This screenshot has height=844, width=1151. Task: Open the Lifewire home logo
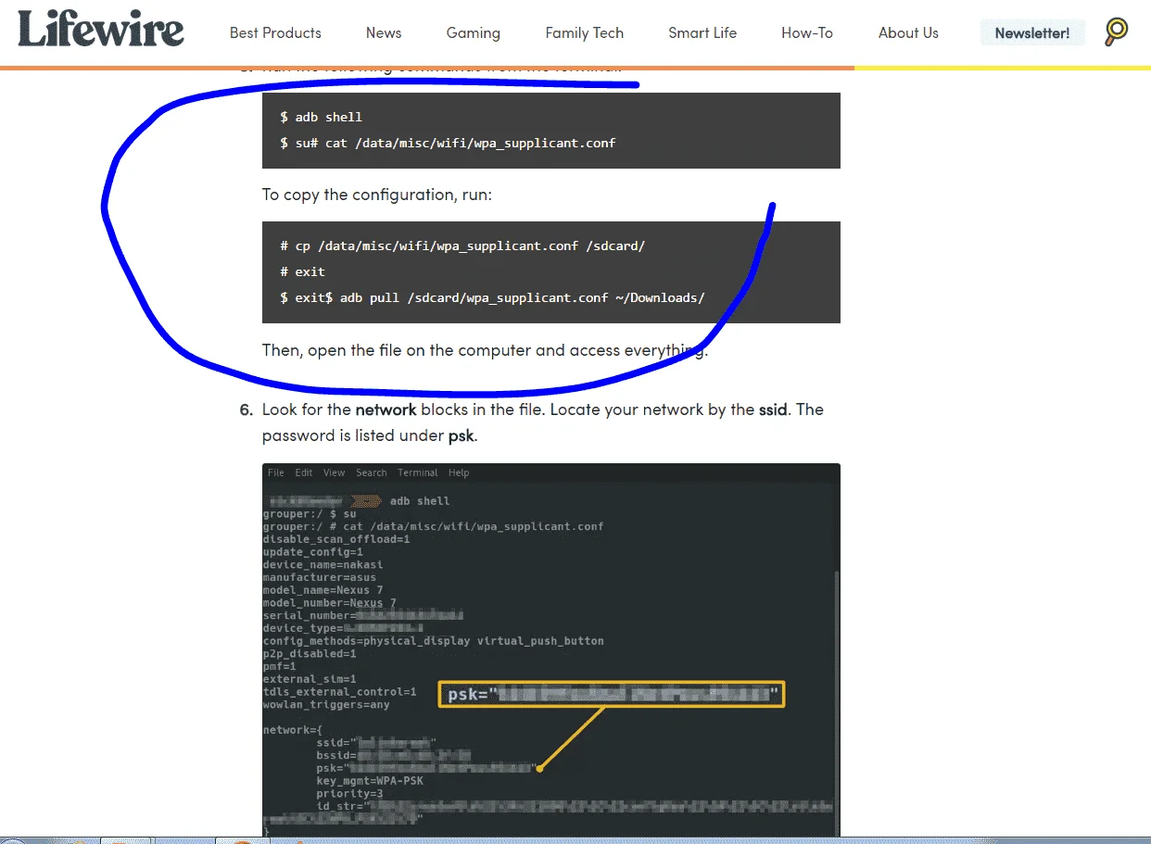tap(101, 29)
